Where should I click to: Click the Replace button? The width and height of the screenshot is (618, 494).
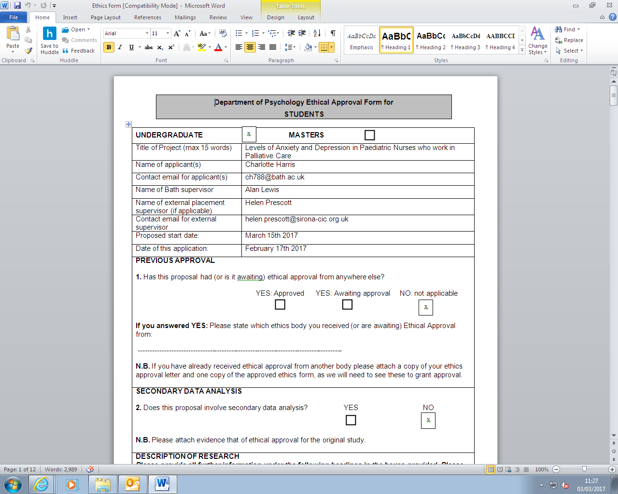tap(569, 40)
